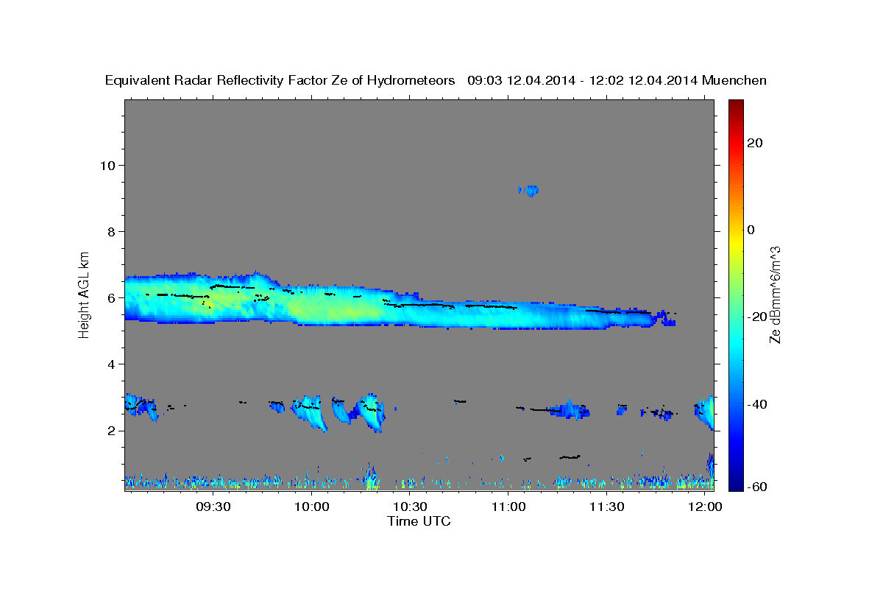Click the '11:30' time tick label
This screenshot has width=883, height=589.
click(606, 507)
